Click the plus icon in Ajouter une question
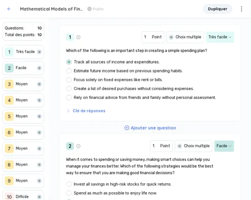This screenshot has height=200, width=251. tap(127, 128)
